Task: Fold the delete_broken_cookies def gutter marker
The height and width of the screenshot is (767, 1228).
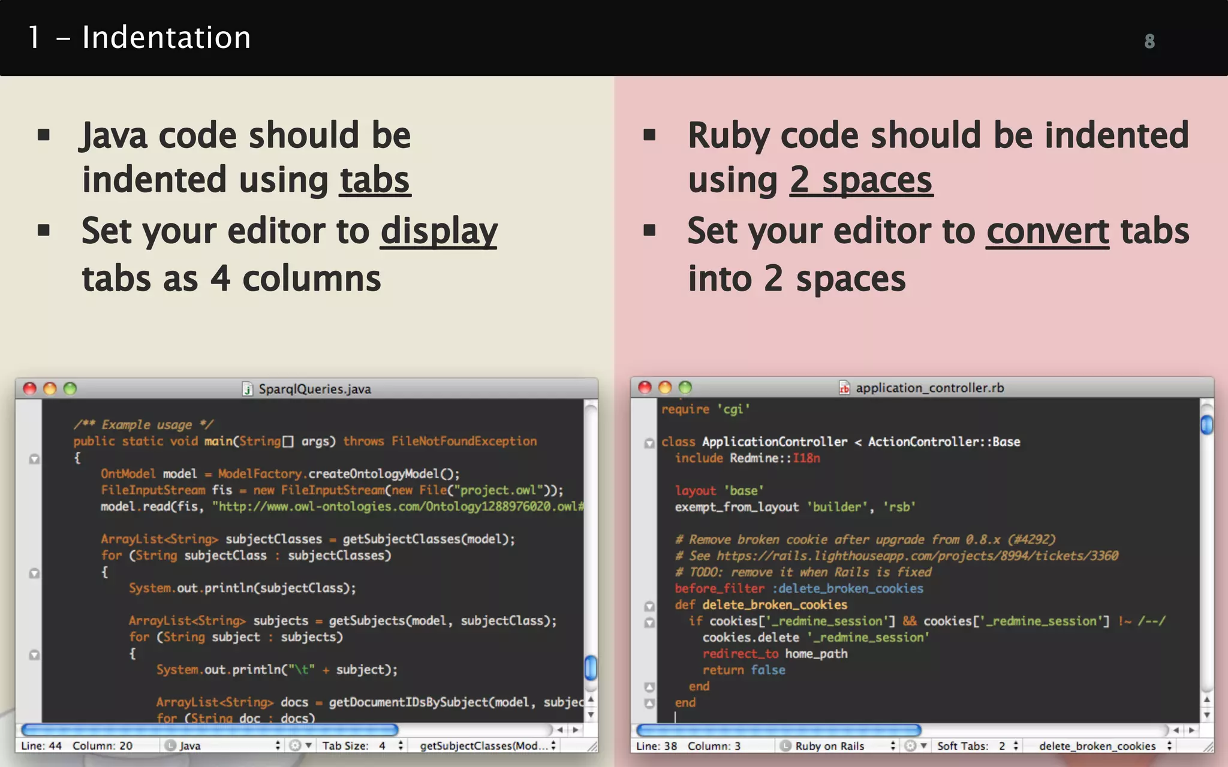Action: tap(649, 606)
